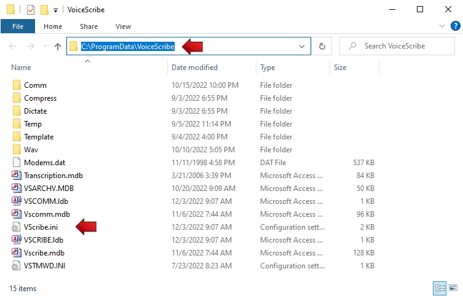Click the file name VScribe.ini

point(41,227)
